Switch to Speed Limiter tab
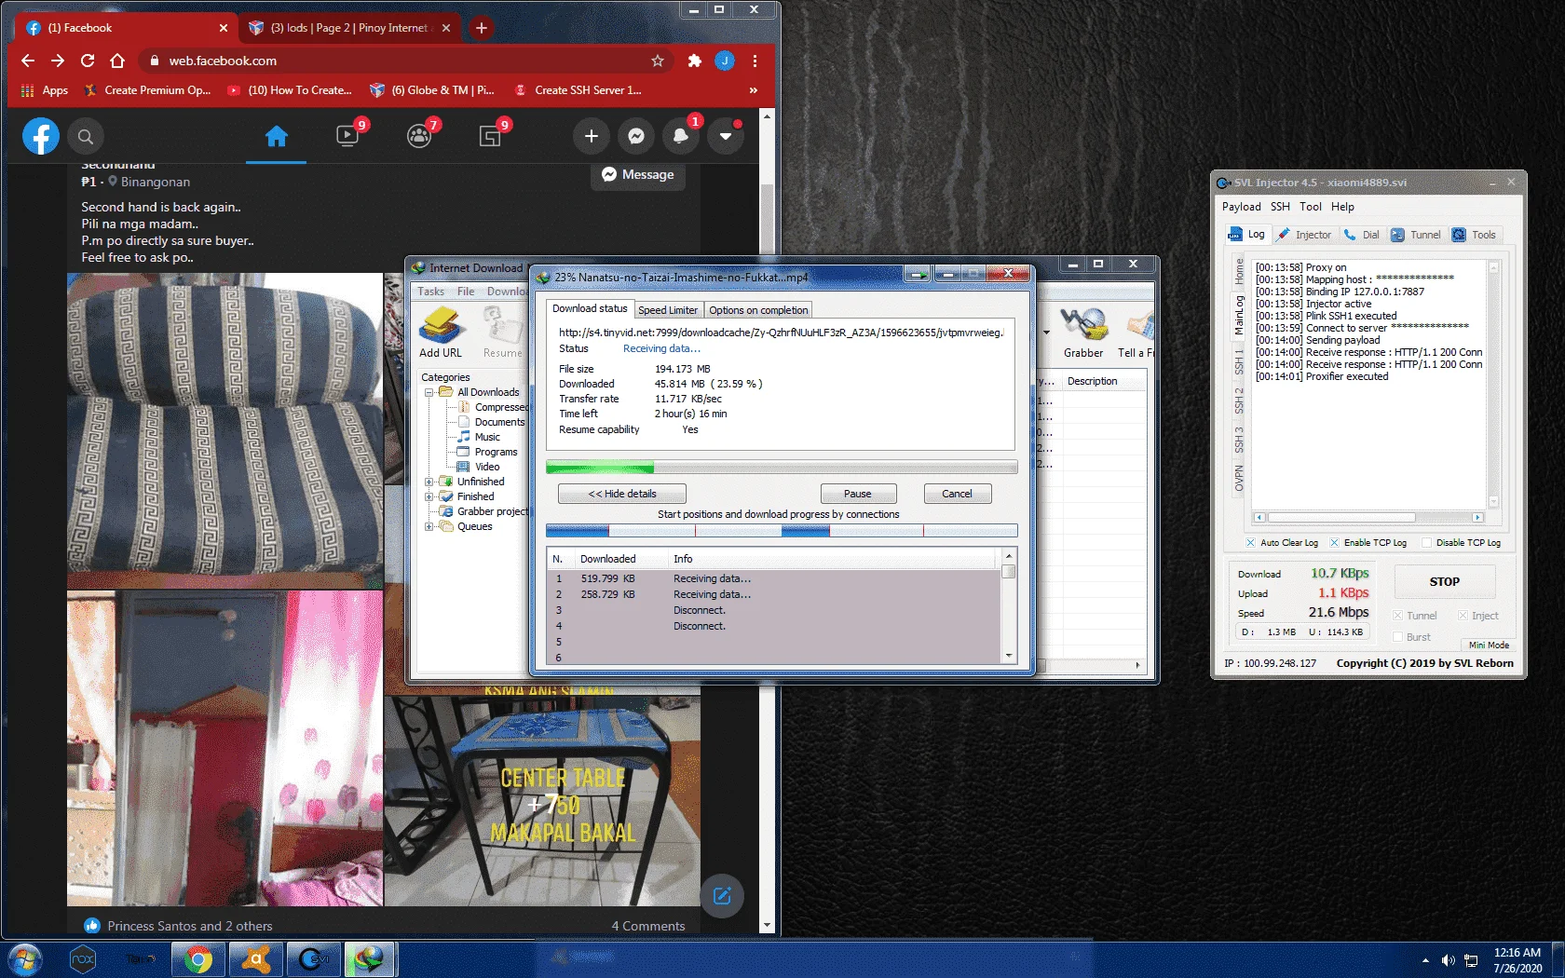 [668, 310]
